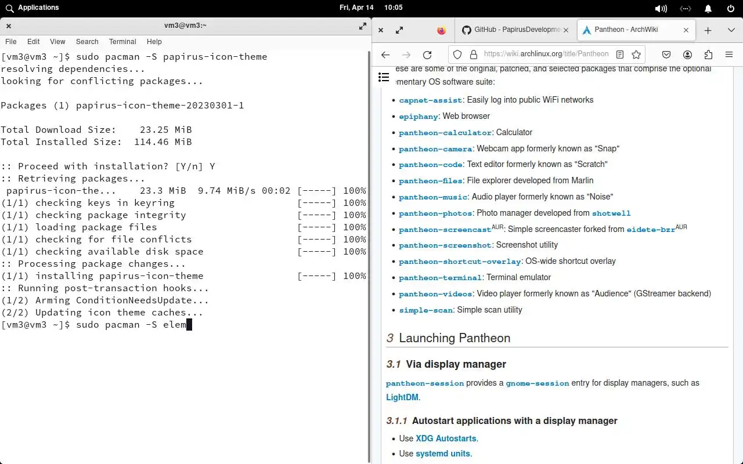Viewport: 743px width, 464px height.
Task: Open the pantheon-music package link
Action: [x=433, y=197]
